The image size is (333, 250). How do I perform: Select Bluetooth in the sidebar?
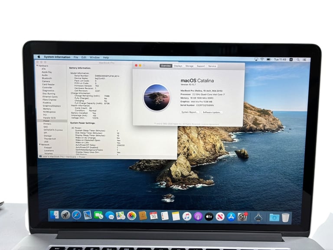click(x=47, y=78)
